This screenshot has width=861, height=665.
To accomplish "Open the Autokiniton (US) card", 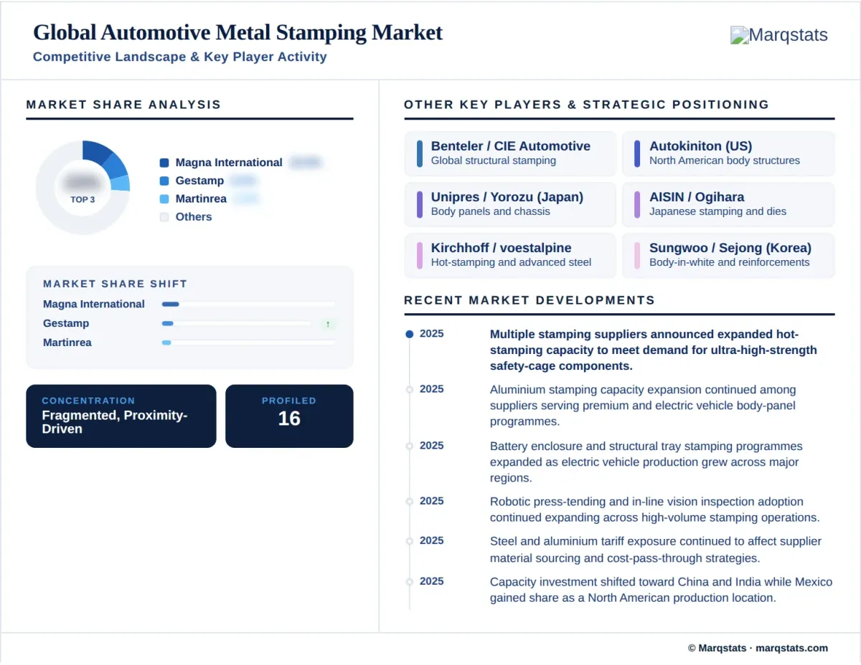I will (x=728, y=153).
